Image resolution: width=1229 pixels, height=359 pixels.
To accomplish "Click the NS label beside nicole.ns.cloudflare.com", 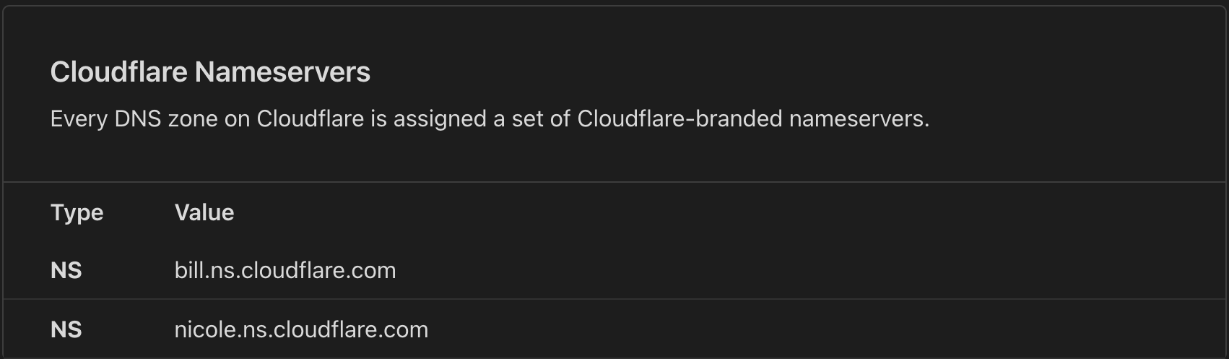I will (x=66, y=329).
